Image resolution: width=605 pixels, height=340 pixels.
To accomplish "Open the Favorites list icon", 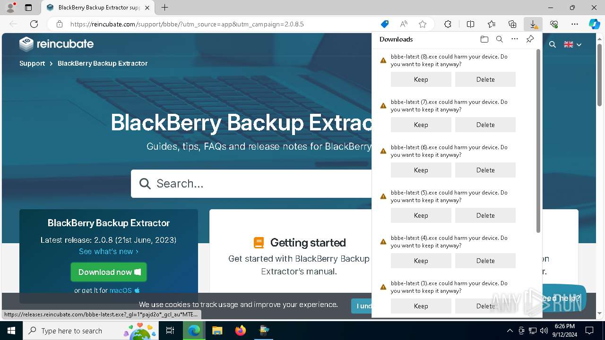I will [492, 24].
